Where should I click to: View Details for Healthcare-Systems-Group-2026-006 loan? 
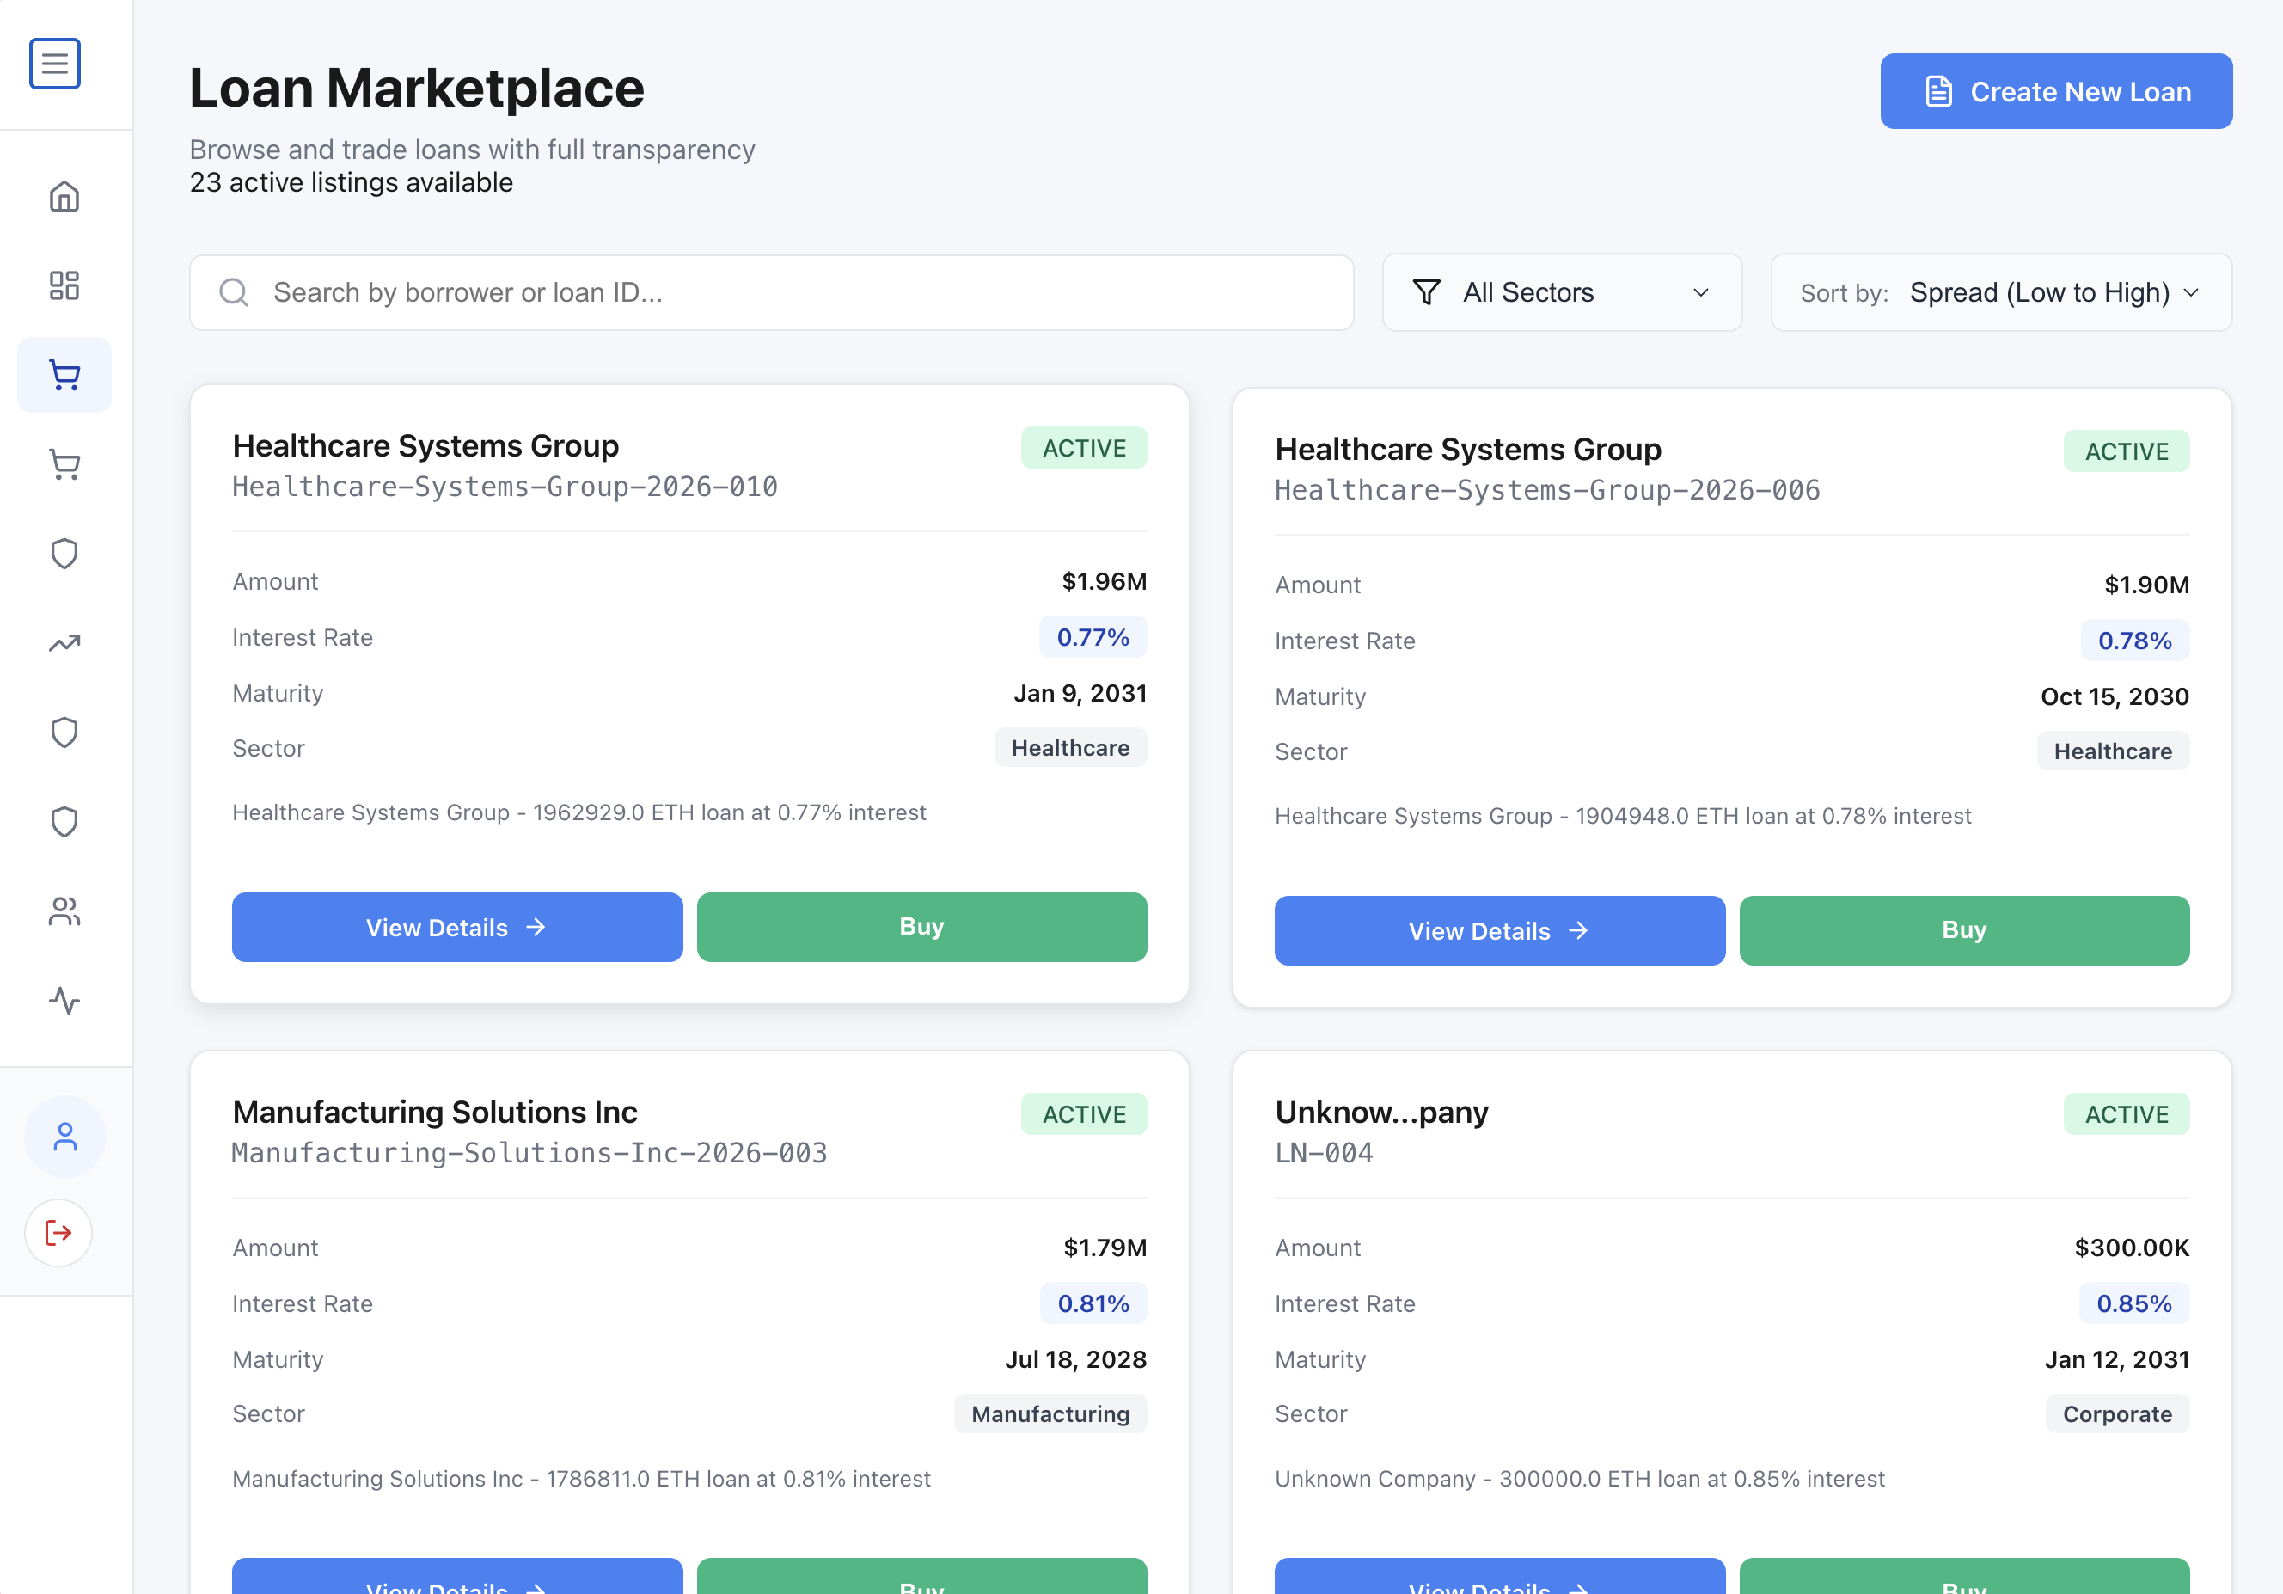click(1498, 929)
